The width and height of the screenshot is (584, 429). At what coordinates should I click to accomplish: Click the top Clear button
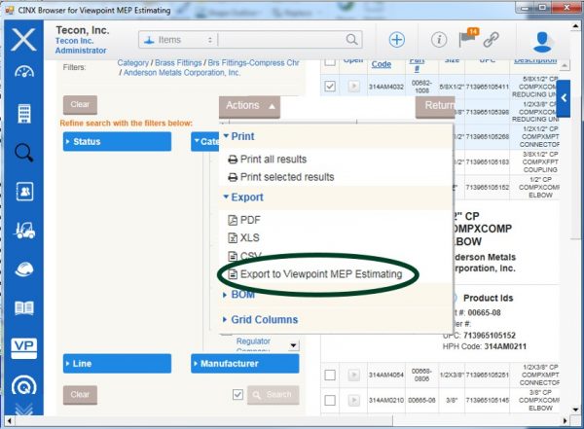80,105
